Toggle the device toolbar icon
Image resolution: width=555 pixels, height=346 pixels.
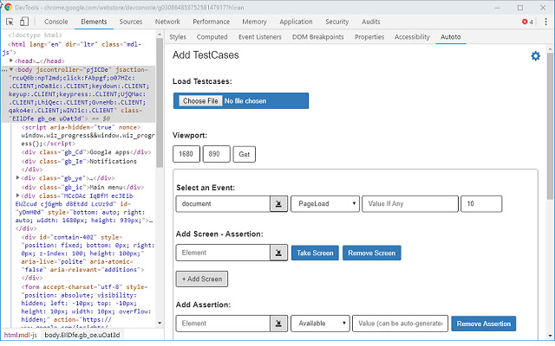[x=24, y=22]
